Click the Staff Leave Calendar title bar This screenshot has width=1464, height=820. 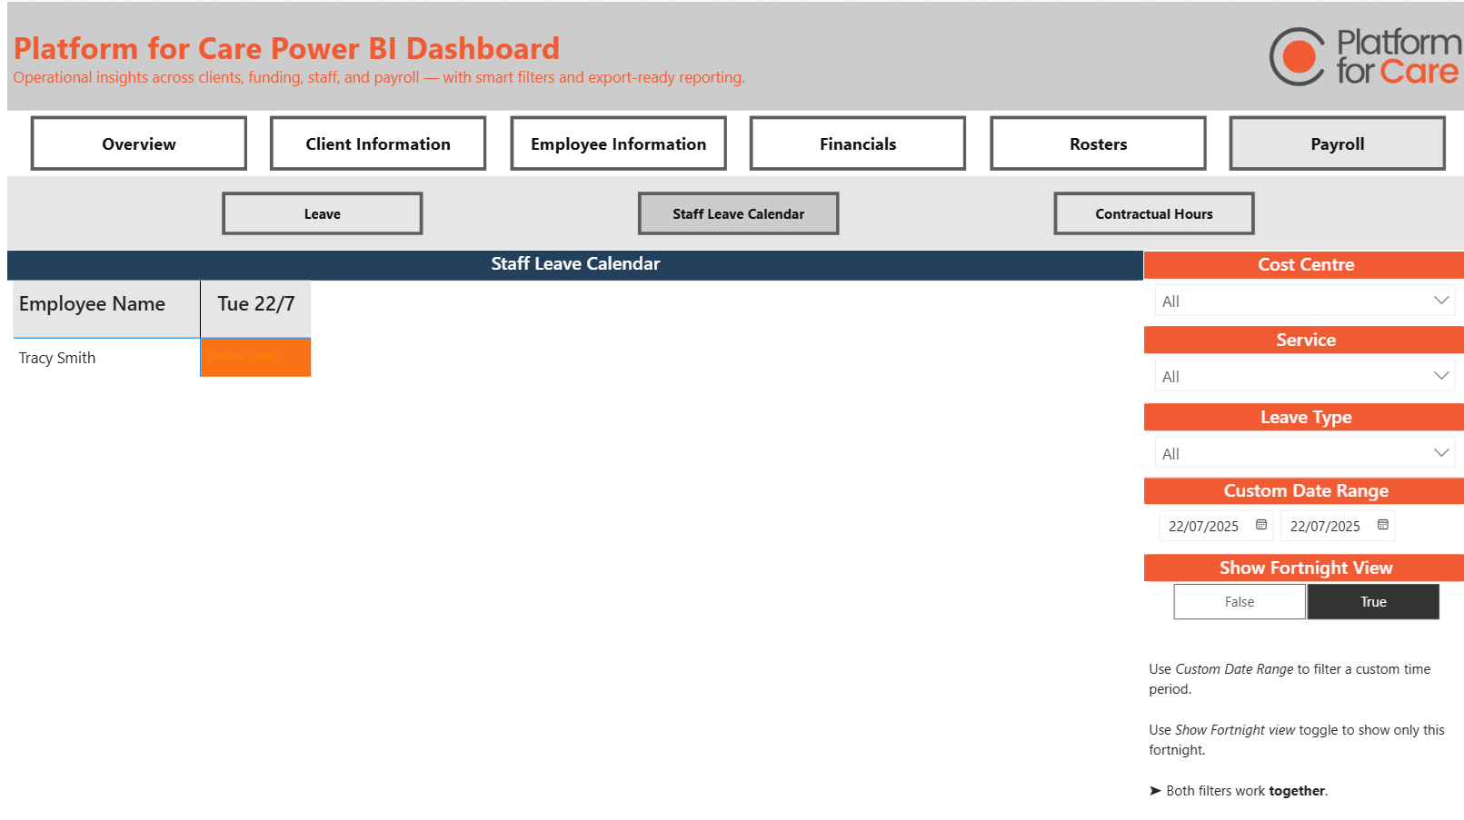point(575,264)
